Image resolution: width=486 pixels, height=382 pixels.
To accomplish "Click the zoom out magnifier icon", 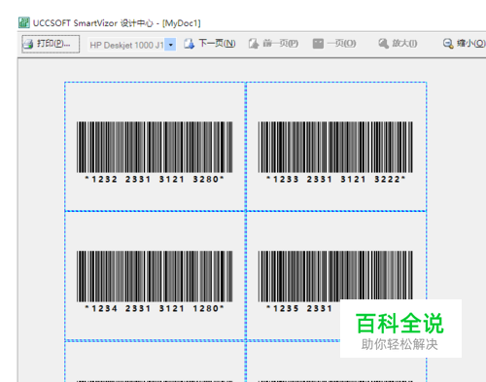I will pyautogui.click(x=448, y=44).
